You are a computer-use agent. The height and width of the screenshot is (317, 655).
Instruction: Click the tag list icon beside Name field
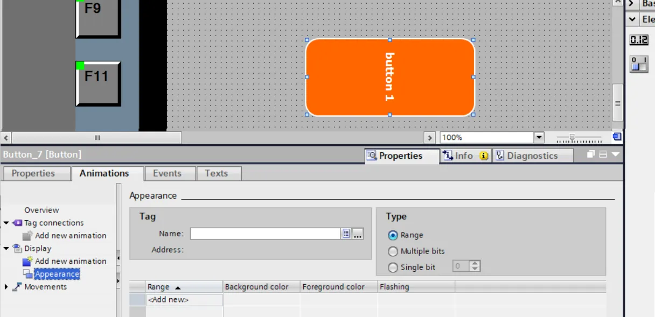[346, 234]
